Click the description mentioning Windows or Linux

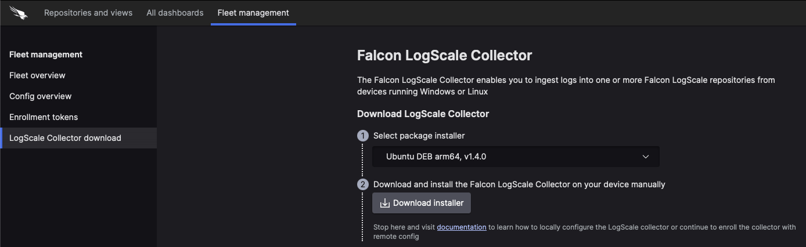tap(566, 86)
